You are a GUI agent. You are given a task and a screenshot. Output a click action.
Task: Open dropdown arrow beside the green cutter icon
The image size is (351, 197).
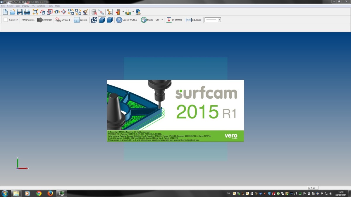[133, 12]
